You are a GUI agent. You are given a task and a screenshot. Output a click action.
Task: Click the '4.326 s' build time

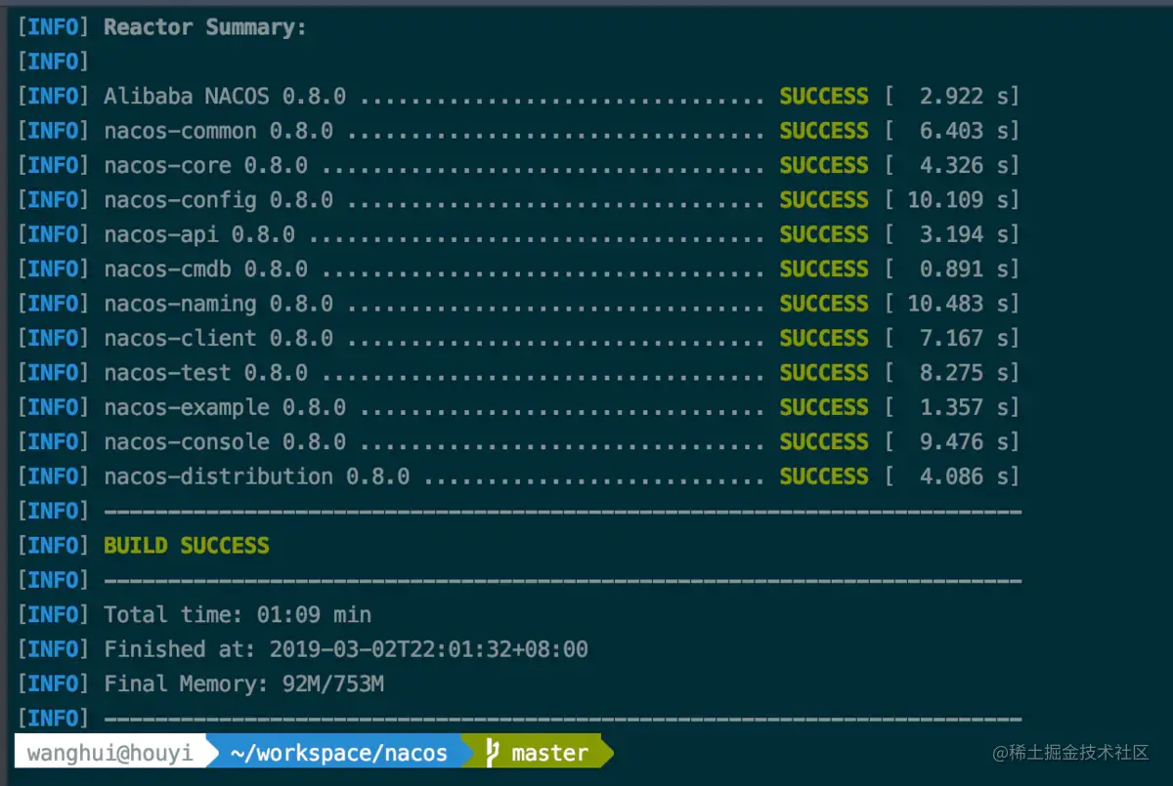point(963,166)
